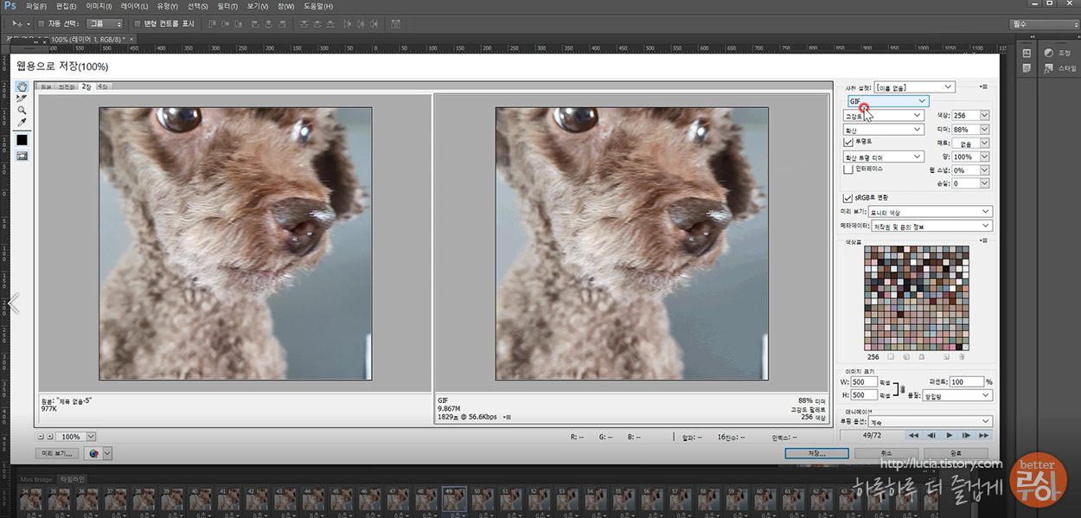Switch to the 4장 view tab
The width and height of the screenshot is (1081, 518).
(103, 87)
